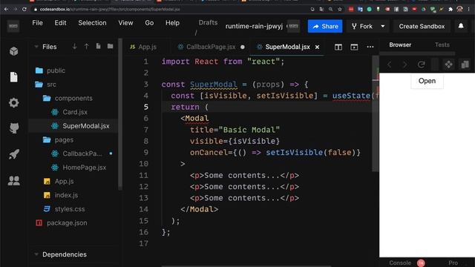This screenshot has width=475, height=267.
Task: Click the CodeSandbox logo at top left
Action: [13, 27]
